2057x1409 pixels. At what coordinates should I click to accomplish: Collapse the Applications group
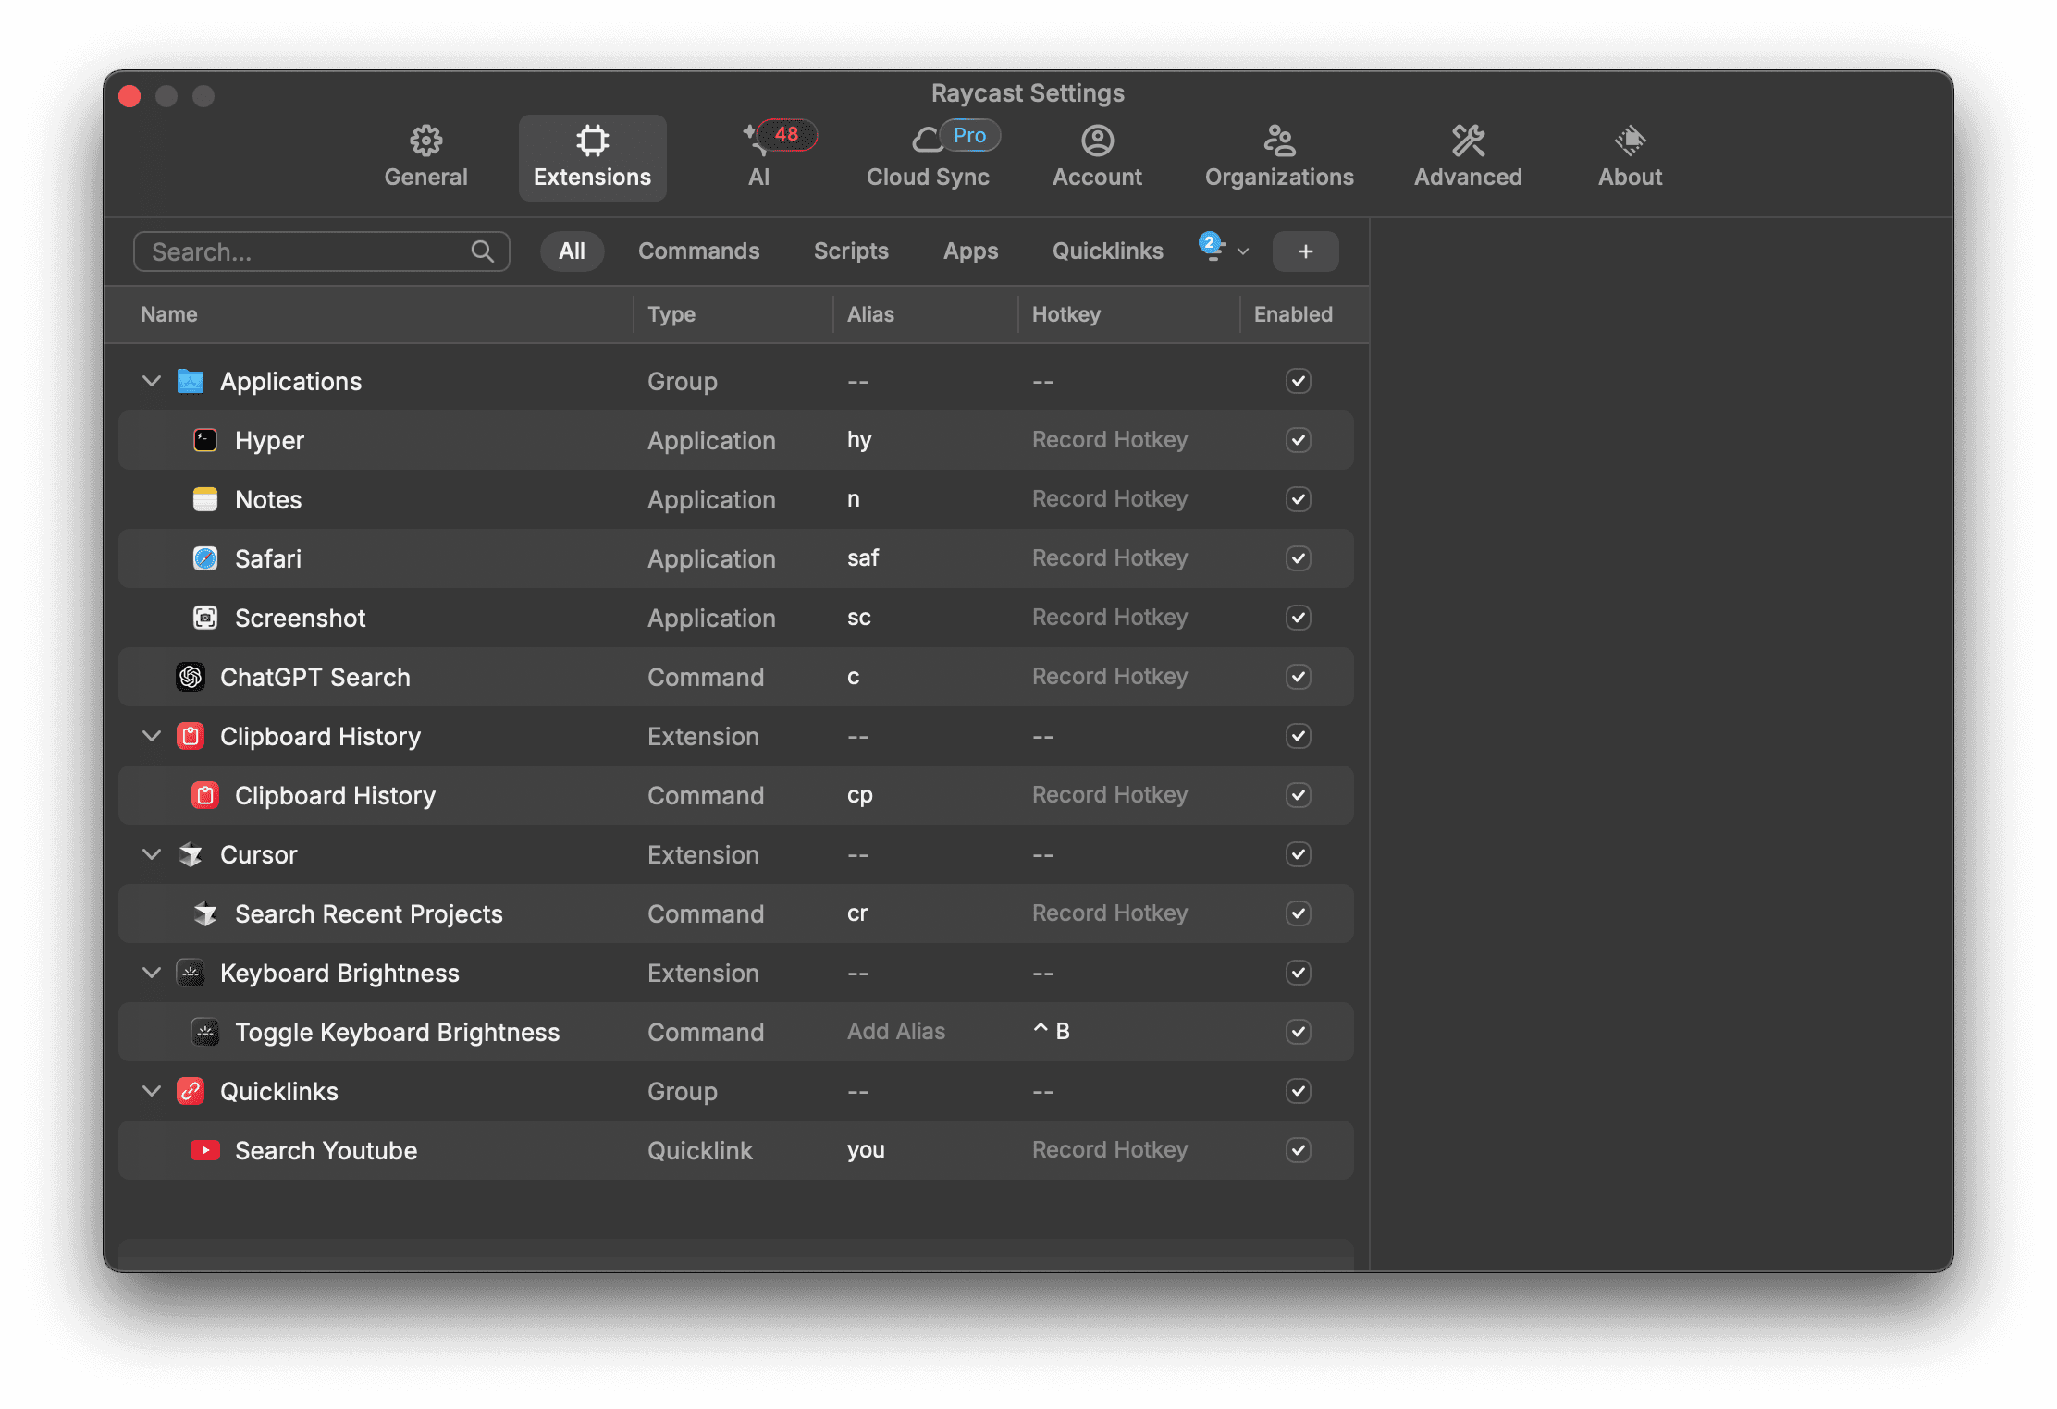pyautogui.click(x=152, y=381)
